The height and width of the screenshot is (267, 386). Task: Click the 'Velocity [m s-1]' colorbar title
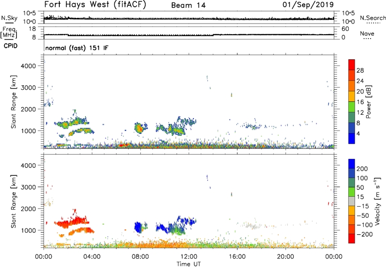(377, 201)
